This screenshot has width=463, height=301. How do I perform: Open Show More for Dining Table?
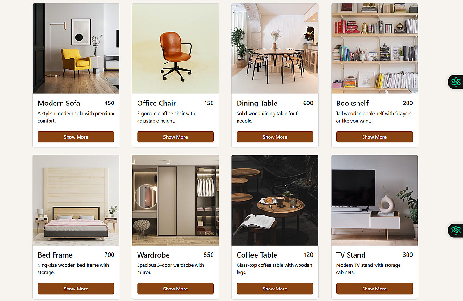point(275,137)
